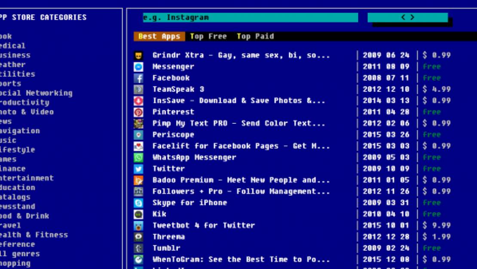Click the InsSave app icon
The height and width of the screenshot is (269, 477).
click(138, 101)
